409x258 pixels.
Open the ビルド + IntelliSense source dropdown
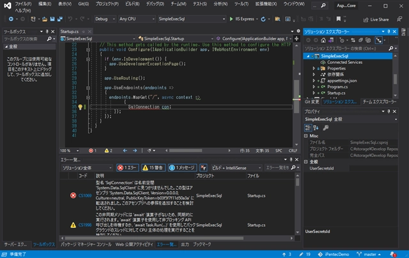coord(236,168)
